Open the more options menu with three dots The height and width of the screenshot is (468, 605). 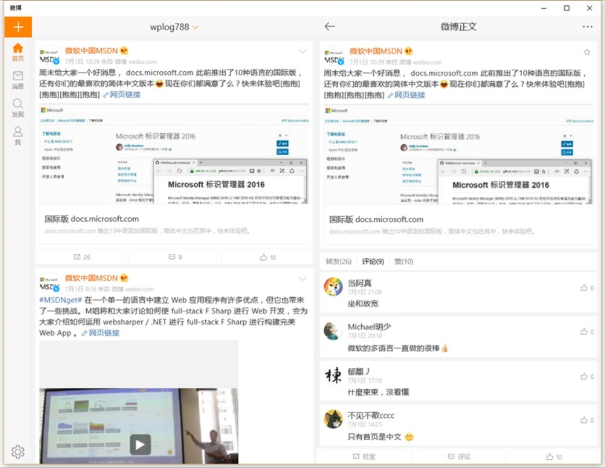[x=588, y=26]
